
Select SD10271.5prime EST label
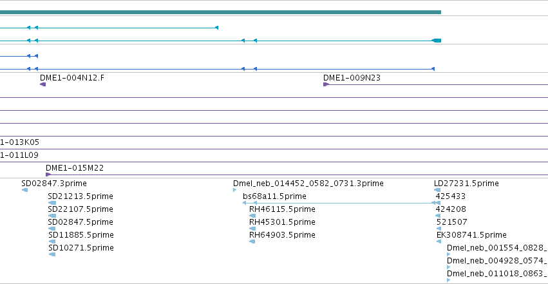pos(81,248)
